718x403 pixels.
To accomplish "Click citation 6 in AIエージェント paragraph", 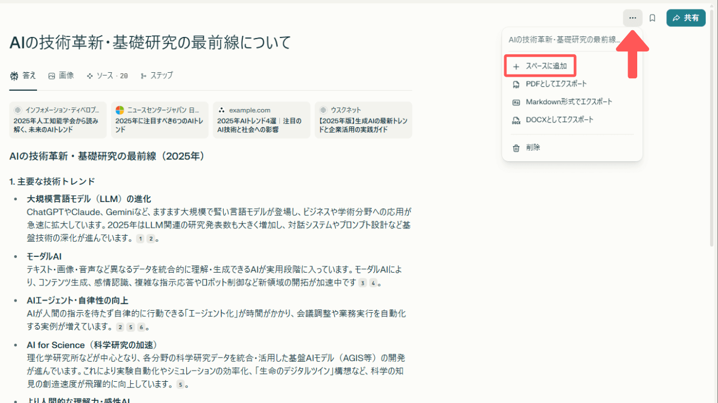I will (141, 327).
